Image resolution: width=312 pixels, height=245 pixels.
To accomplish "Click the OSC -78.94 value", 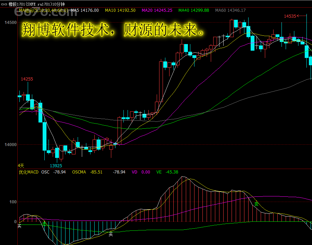I will (53, 172).
